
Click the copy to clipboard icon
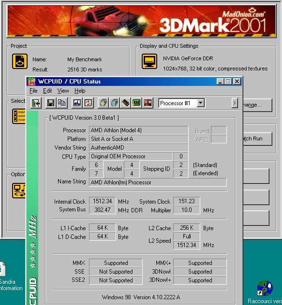click(62, 103)
